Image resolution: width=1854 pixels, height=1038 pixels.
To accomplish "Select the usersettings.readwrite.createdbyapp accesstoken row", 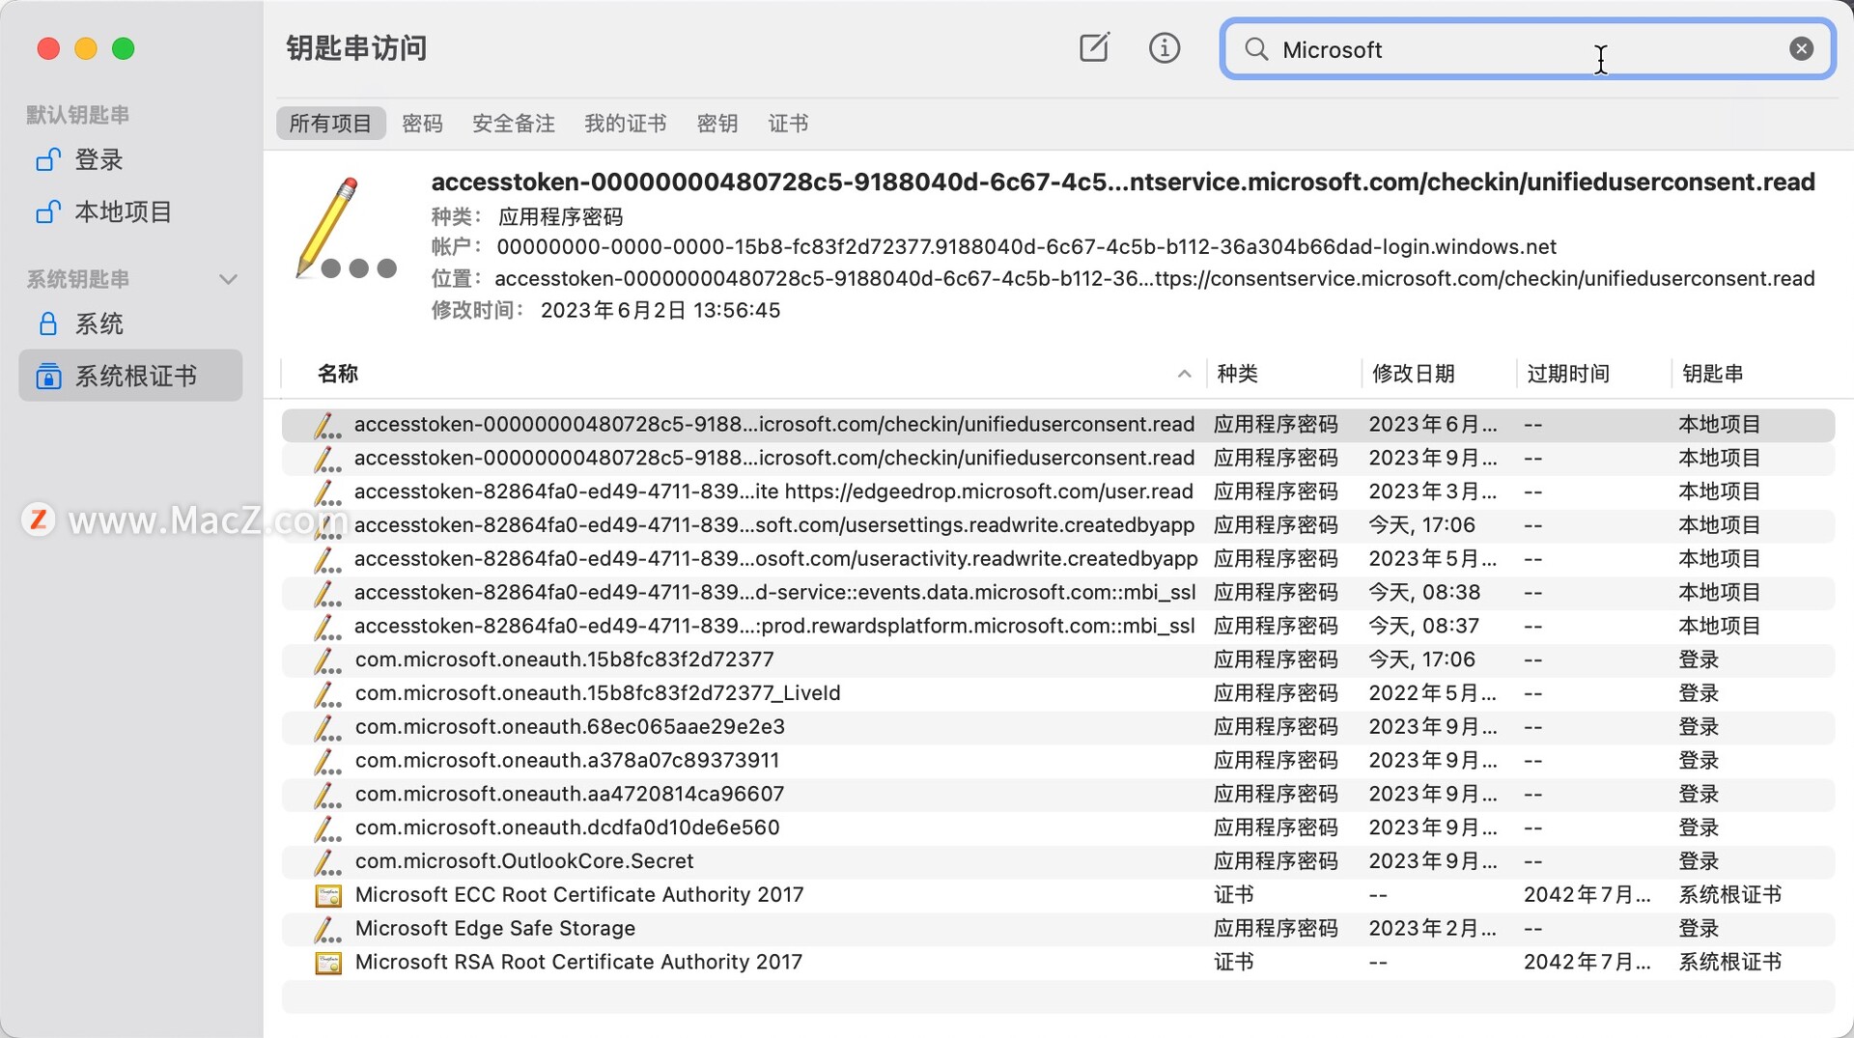I will [1058, 525].
